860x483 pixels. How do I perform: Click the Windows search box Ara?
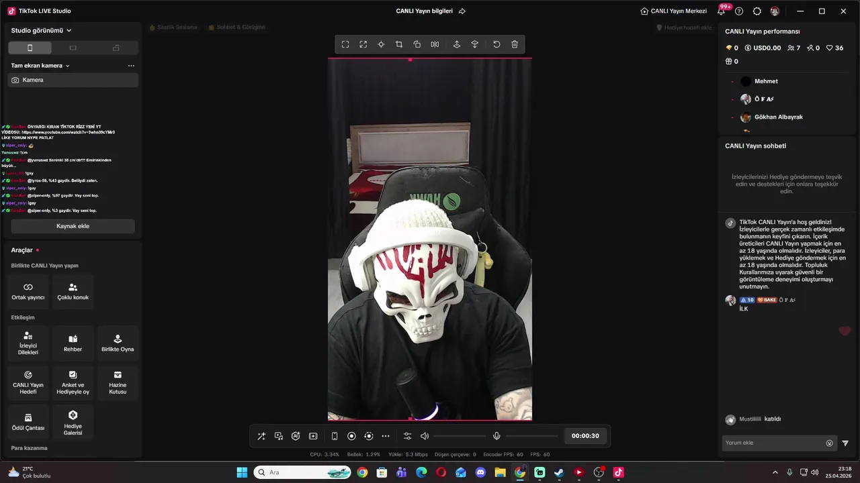tap(303, 472)
